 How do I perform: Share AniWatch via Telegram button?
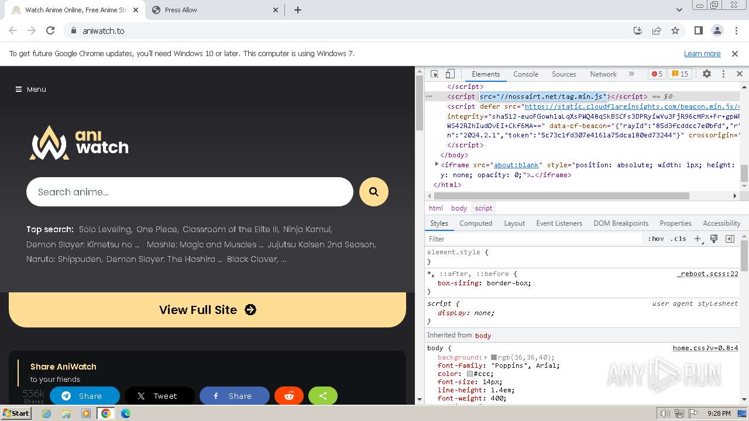click(84, 396)
